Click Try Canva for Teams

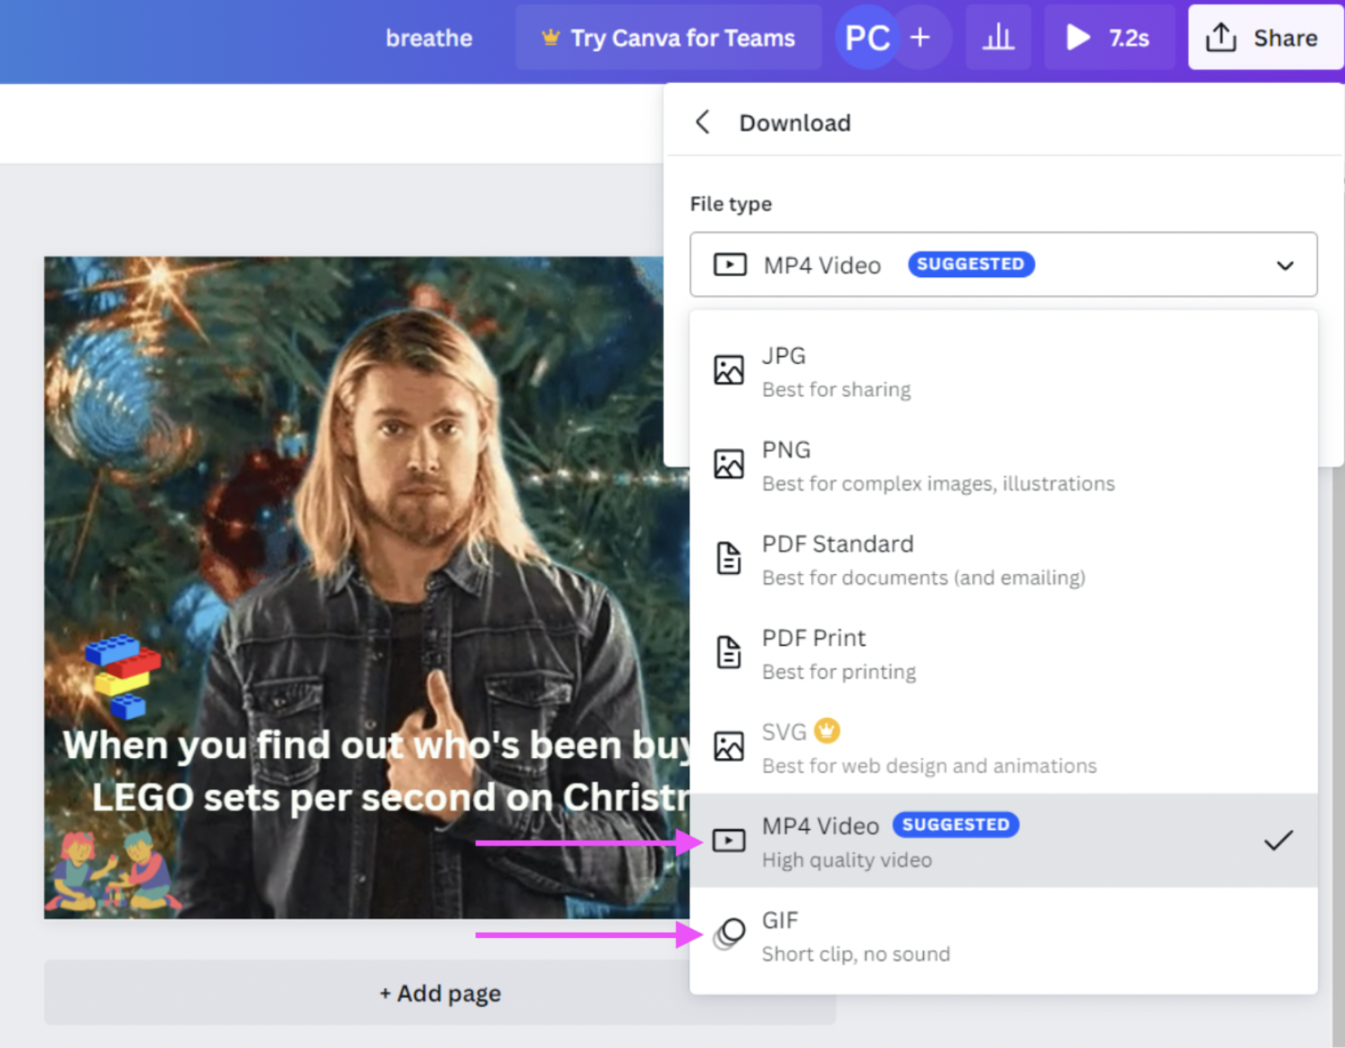(668, 38)
